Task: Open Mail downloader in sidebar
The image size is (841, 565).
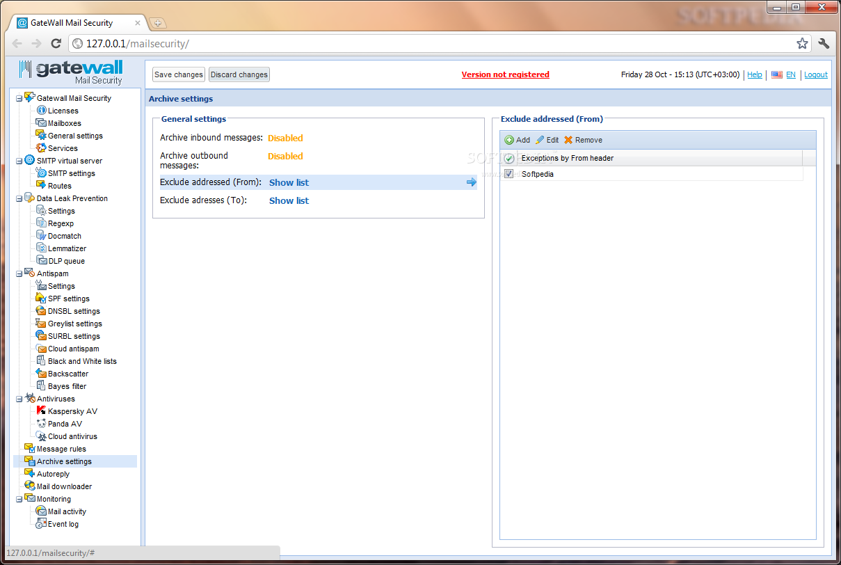Action: pos(64,486)
